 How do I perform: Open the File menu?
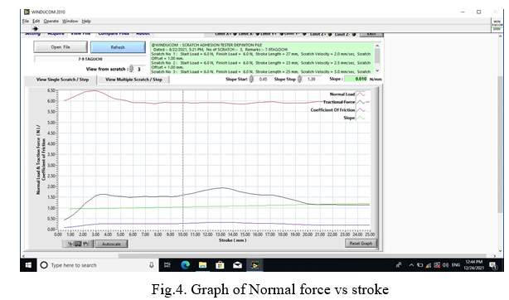tap(26, 21)
